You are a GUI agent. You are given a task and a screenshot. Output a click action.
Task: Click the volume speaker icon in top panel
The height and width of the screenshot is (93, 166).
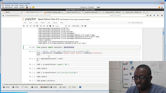click(x=162, y=7)
